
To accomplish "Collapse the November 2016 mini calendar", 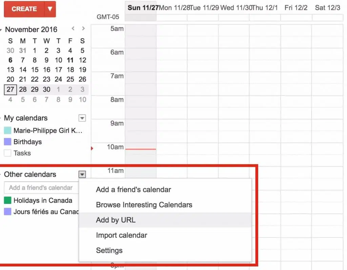I will [x=1, y=30].
